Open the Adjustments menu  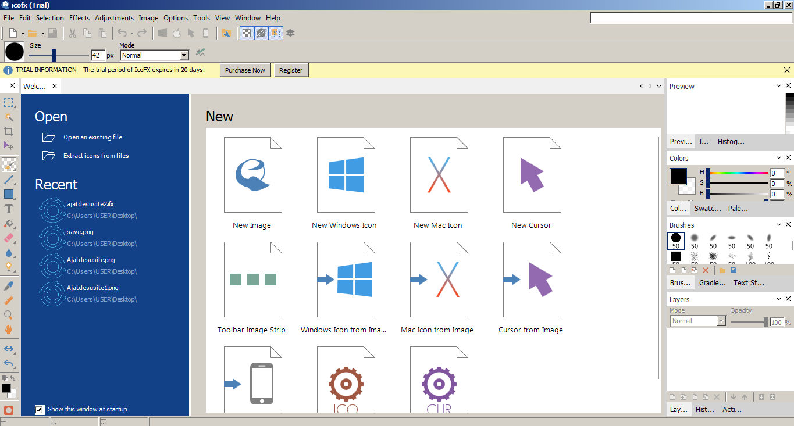point(115,18)
